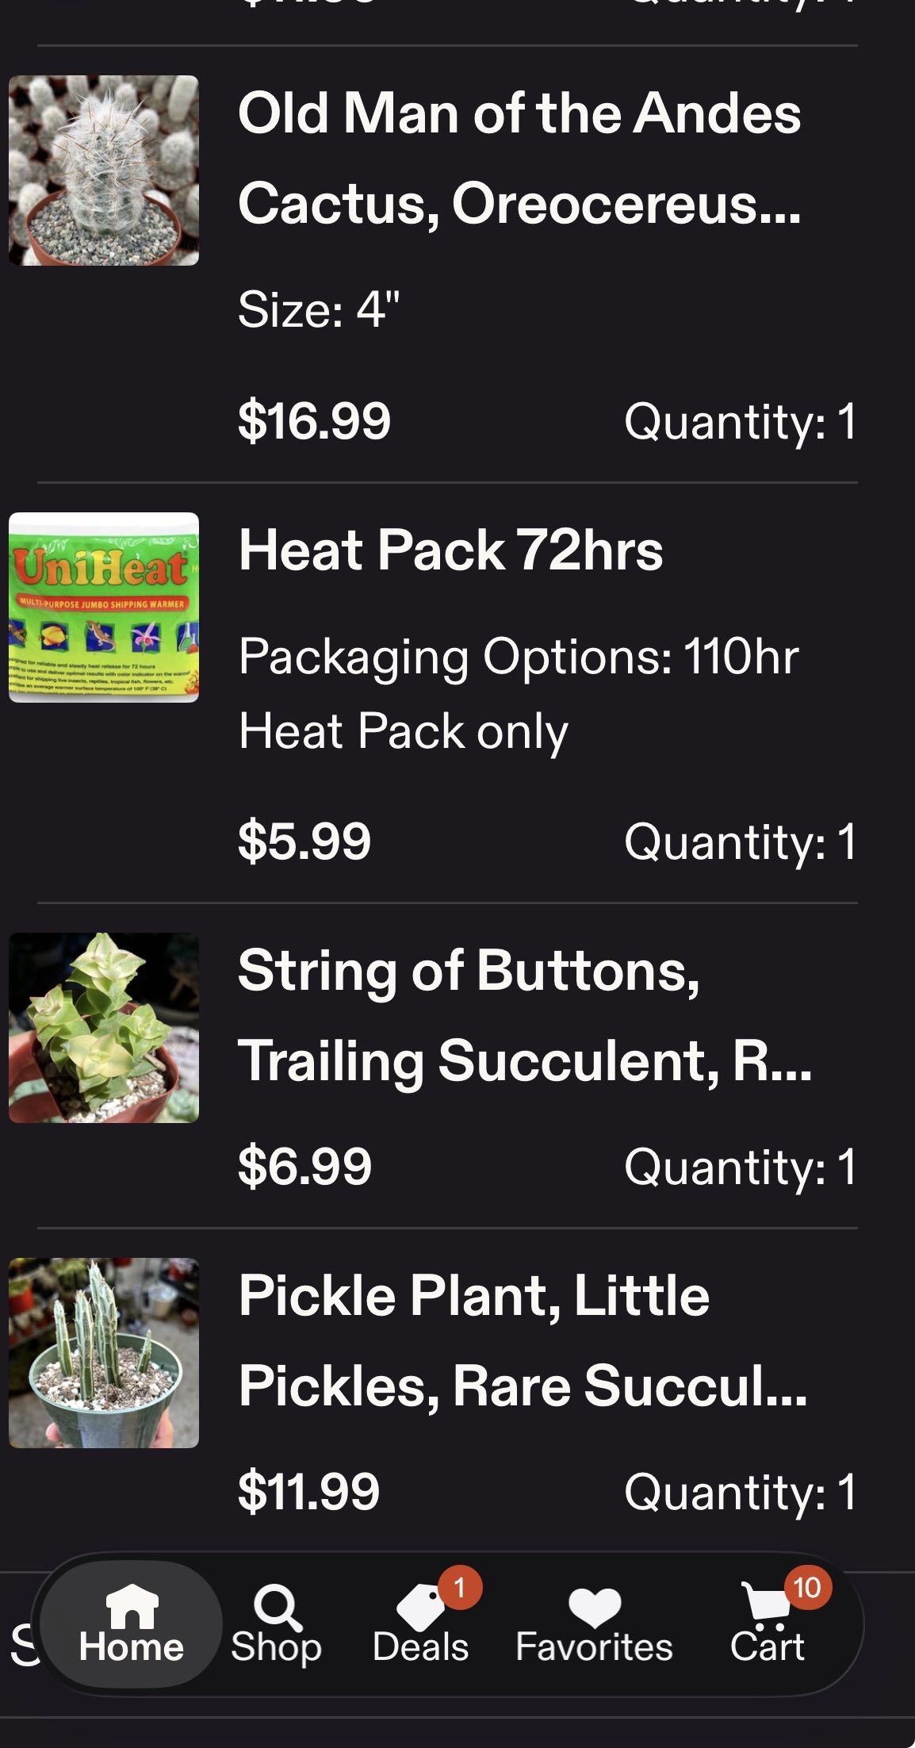This screenshot has height=1748, width=915.
Task: View String of Buttons product image
Action: click(104, 1028)
